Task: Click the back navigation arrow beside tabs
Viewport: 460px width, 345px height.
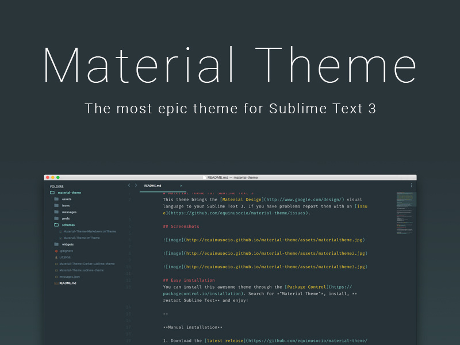Action: click(129, 185)
